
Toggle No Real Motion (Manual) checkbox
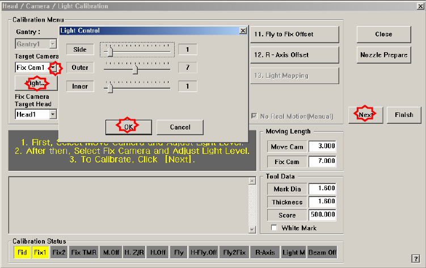[x=254, y=116]
